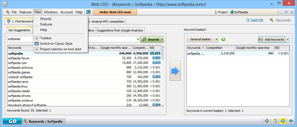The height and width of the screenshot is (127, 297).
Task: Open the Account menu
Action: click(66, 12)
